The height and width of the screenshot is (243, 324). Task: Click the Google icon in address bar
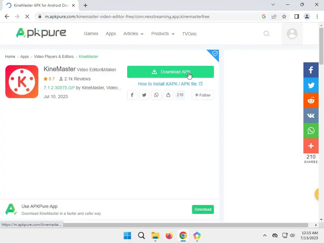coord(264,16)
